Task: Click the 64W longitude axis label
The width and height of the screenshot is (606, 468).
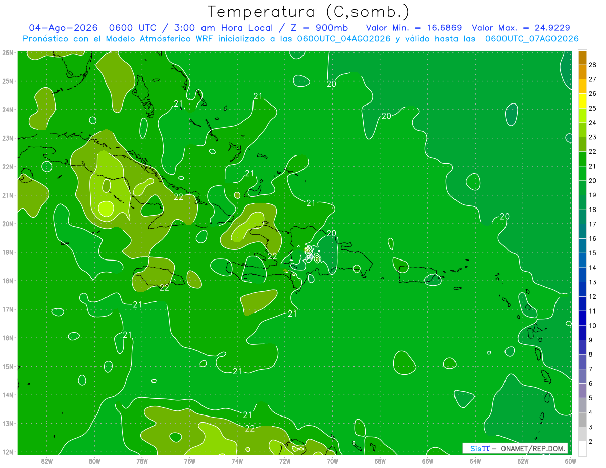Action: pos(475,460)
